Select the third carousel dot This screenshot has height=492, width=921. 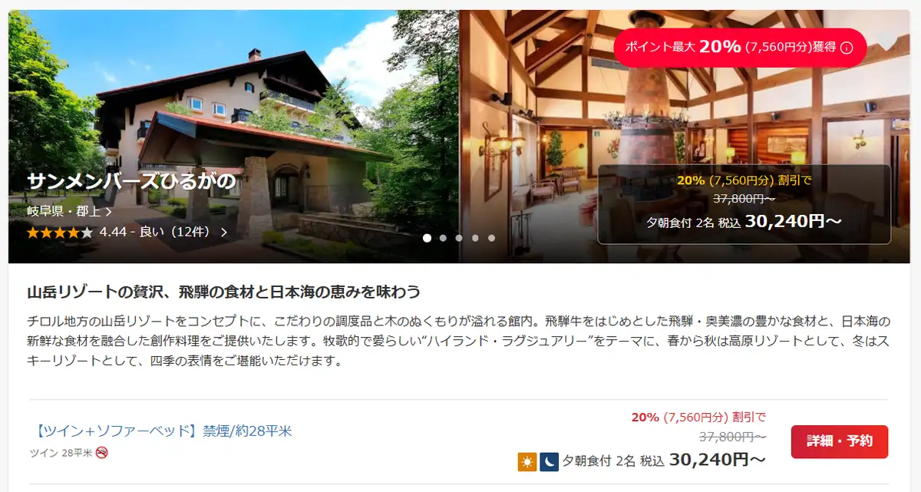point(459,238)
